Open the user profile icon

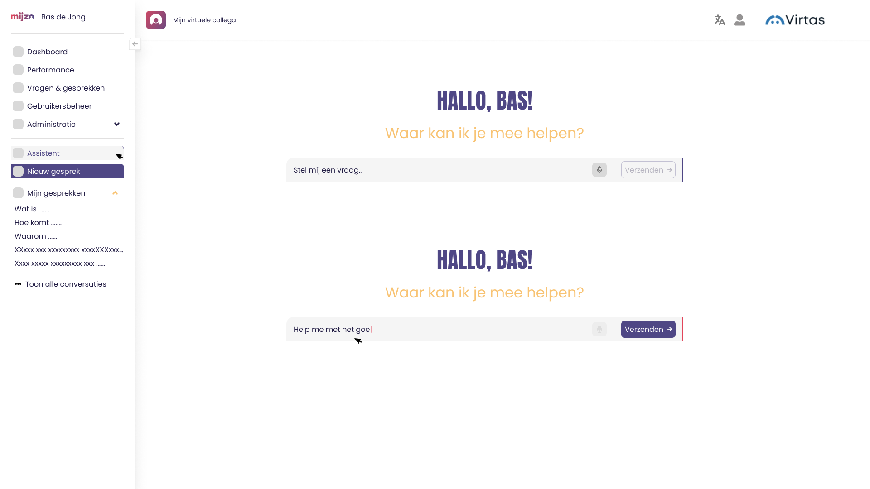(739, 20)
